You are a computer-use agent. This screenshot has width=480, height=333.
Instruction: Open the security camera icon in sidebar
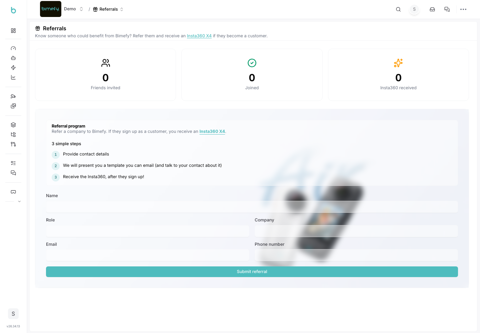click(13, 96)
